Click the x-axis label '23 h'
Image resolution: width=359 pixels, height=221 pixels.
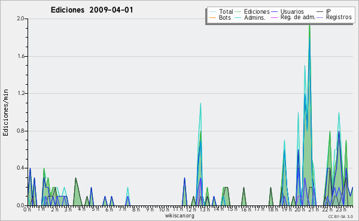[340, 210]
